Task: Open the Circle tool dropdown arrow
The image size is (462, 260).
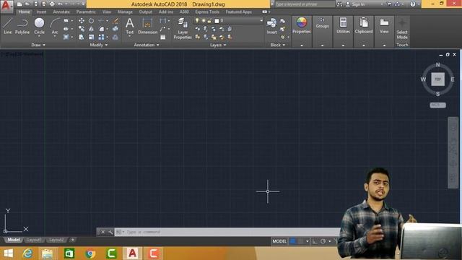Action: 39,37
